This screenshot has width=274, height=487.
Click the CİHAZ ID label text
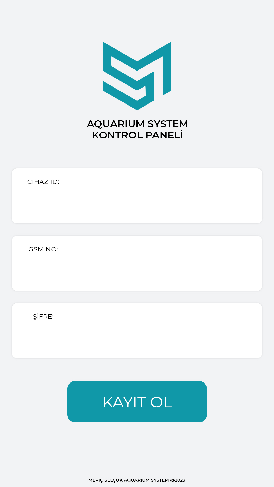[x=43, y=182]
